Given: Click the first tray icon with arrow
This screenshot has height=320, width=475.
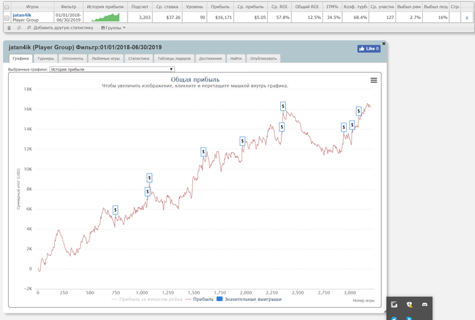Looking at the screenshot, I should [x=394, y=304].
